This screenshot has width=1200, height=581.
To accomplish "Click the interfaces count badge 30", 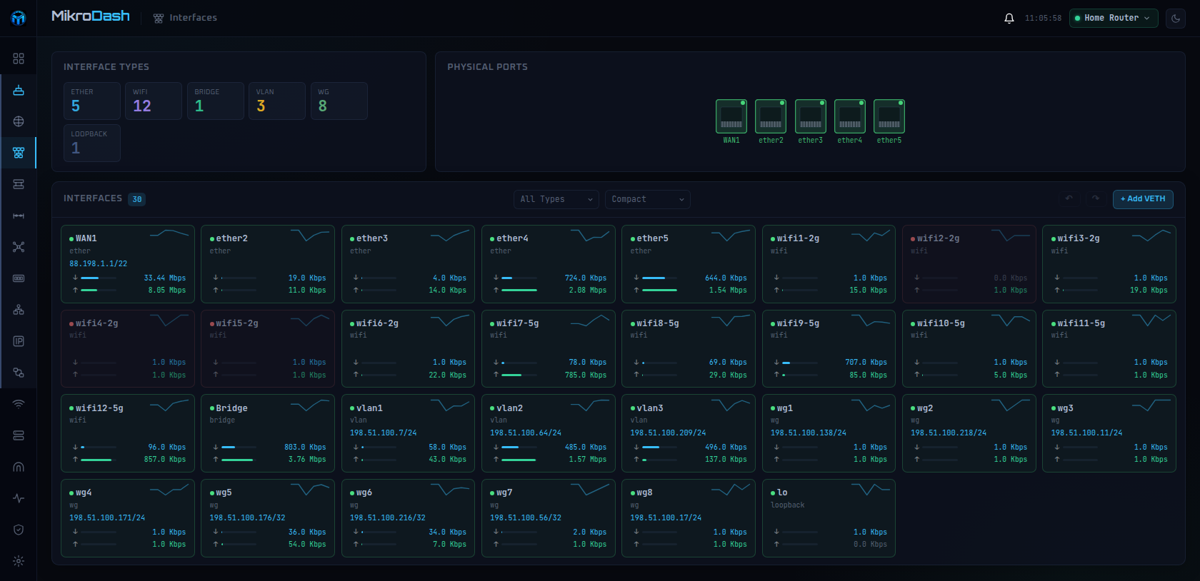I will [x=137, y=199].
